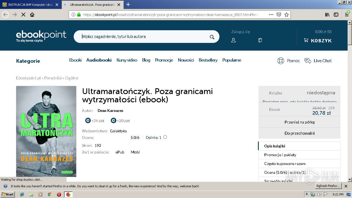Viewport: 352px width, 198px height.
Task: Dismiss the Firefox refresh notification
Action: click(346, 186)
